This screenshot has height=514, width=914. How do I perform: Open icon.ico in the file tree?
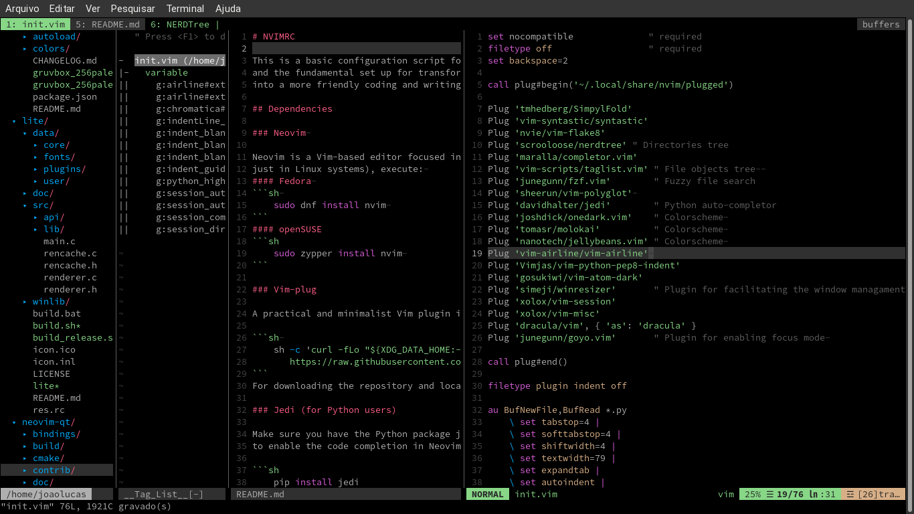click(x=54, y=349)
